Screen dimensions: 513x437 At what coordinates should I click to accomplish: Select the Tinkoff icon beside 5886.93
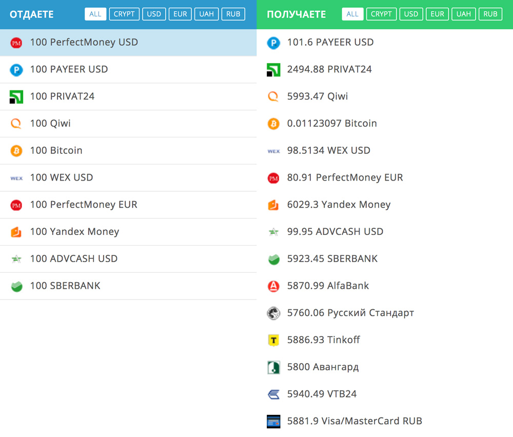point(273,340)
